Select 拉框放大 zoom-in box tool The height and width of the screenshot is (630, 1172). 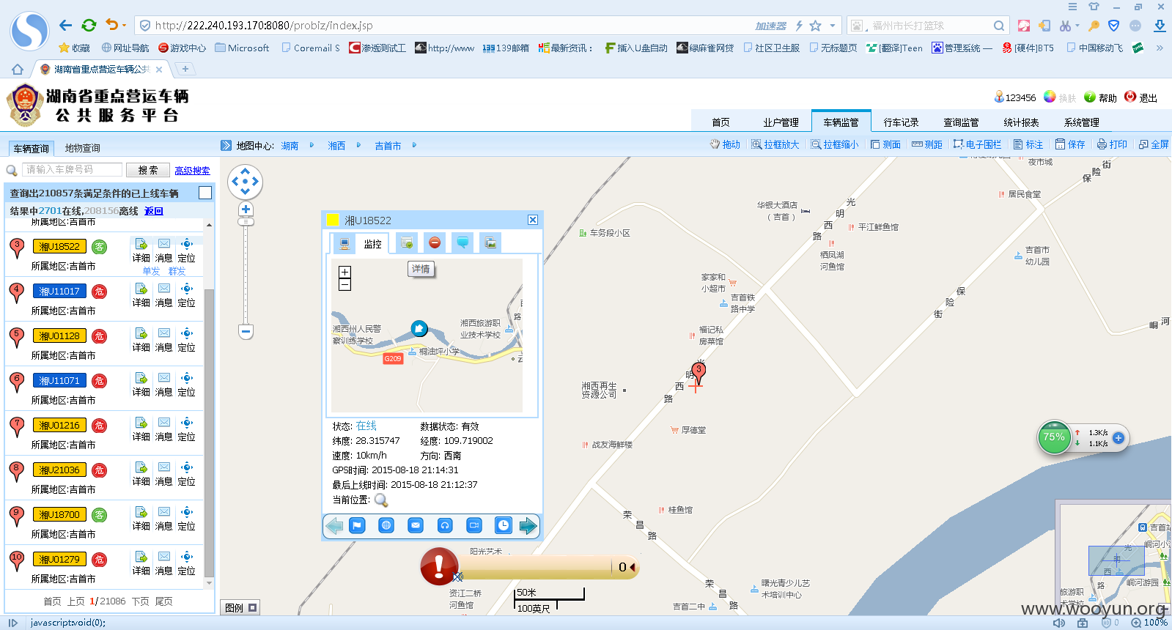click(775, 144)
